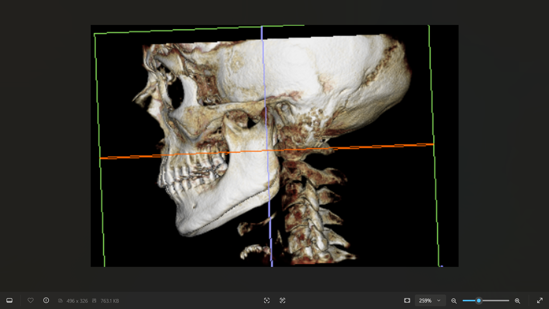The height and width of the screenshot is (309, 549).
Task: Click the blue zoom slider handle
Action: click(479, 300)
